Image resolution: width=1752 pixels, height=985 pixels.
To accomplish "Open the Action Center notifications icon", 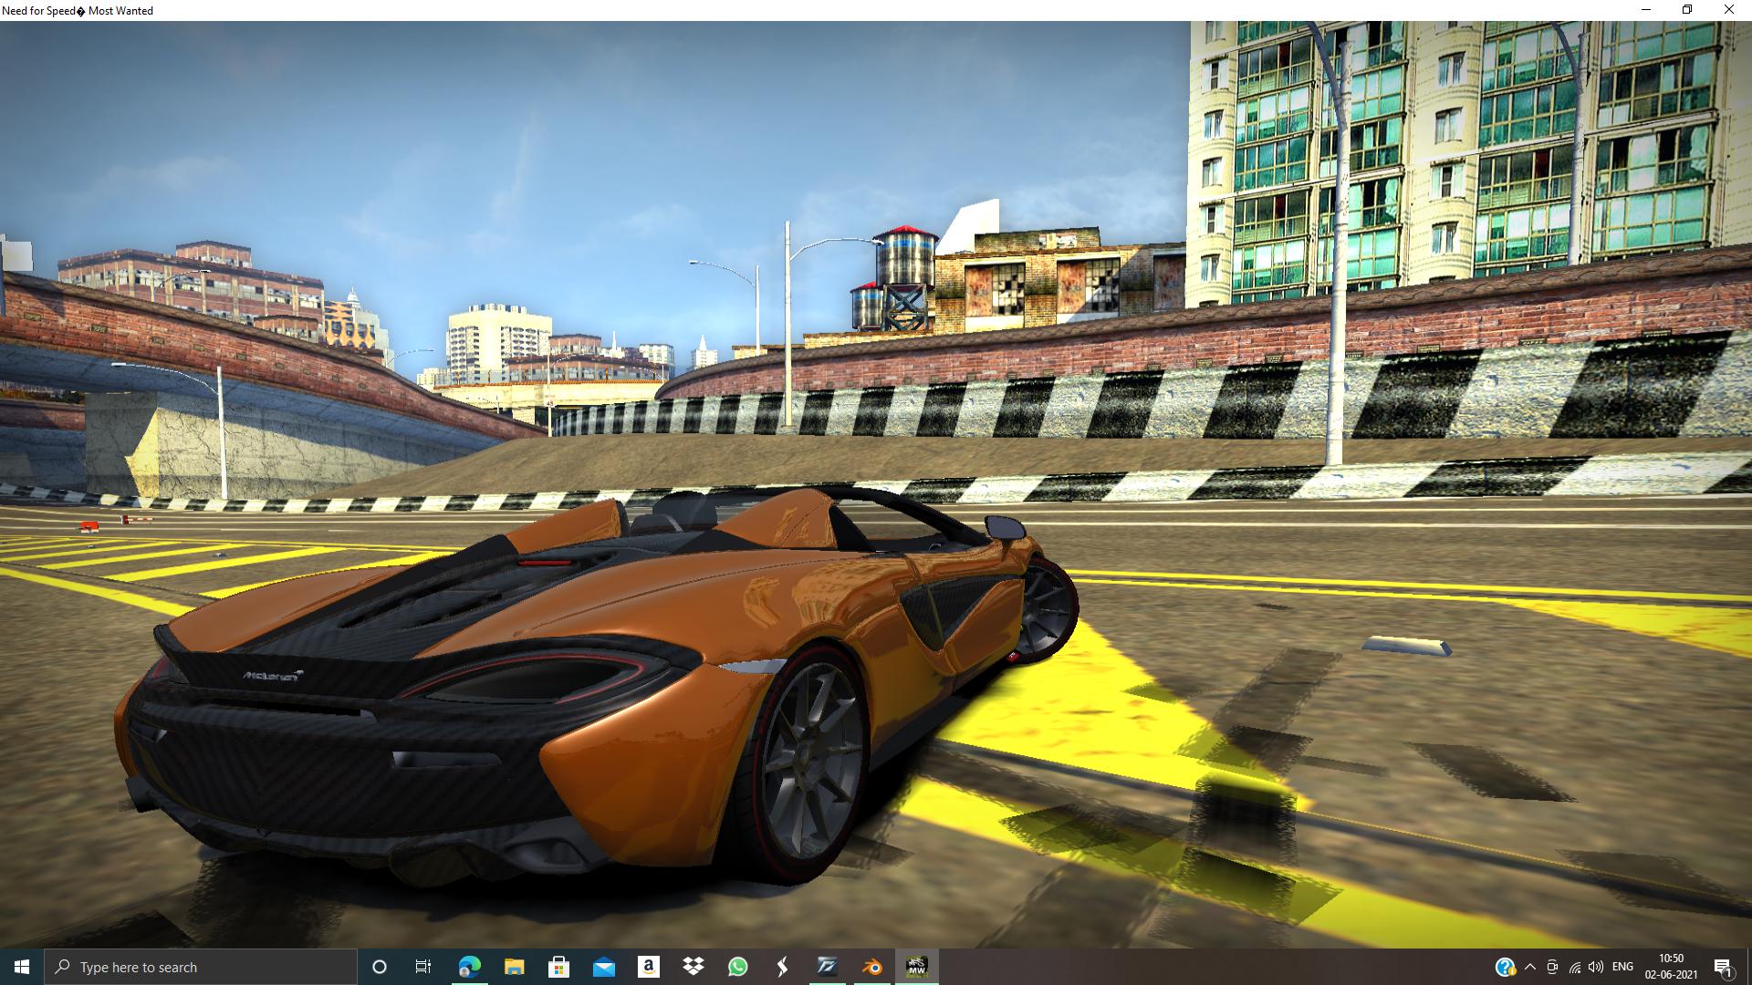I will (x=1724, y=967).
